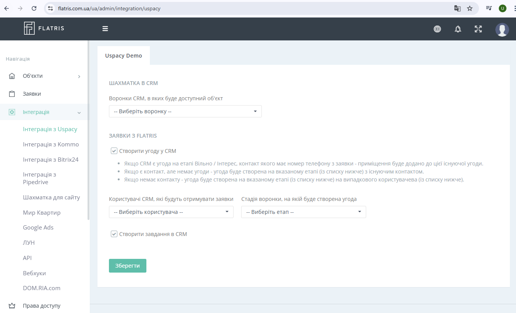Click the Зберегти button
This screenshot has height=313, width=516.
(128, 266)
